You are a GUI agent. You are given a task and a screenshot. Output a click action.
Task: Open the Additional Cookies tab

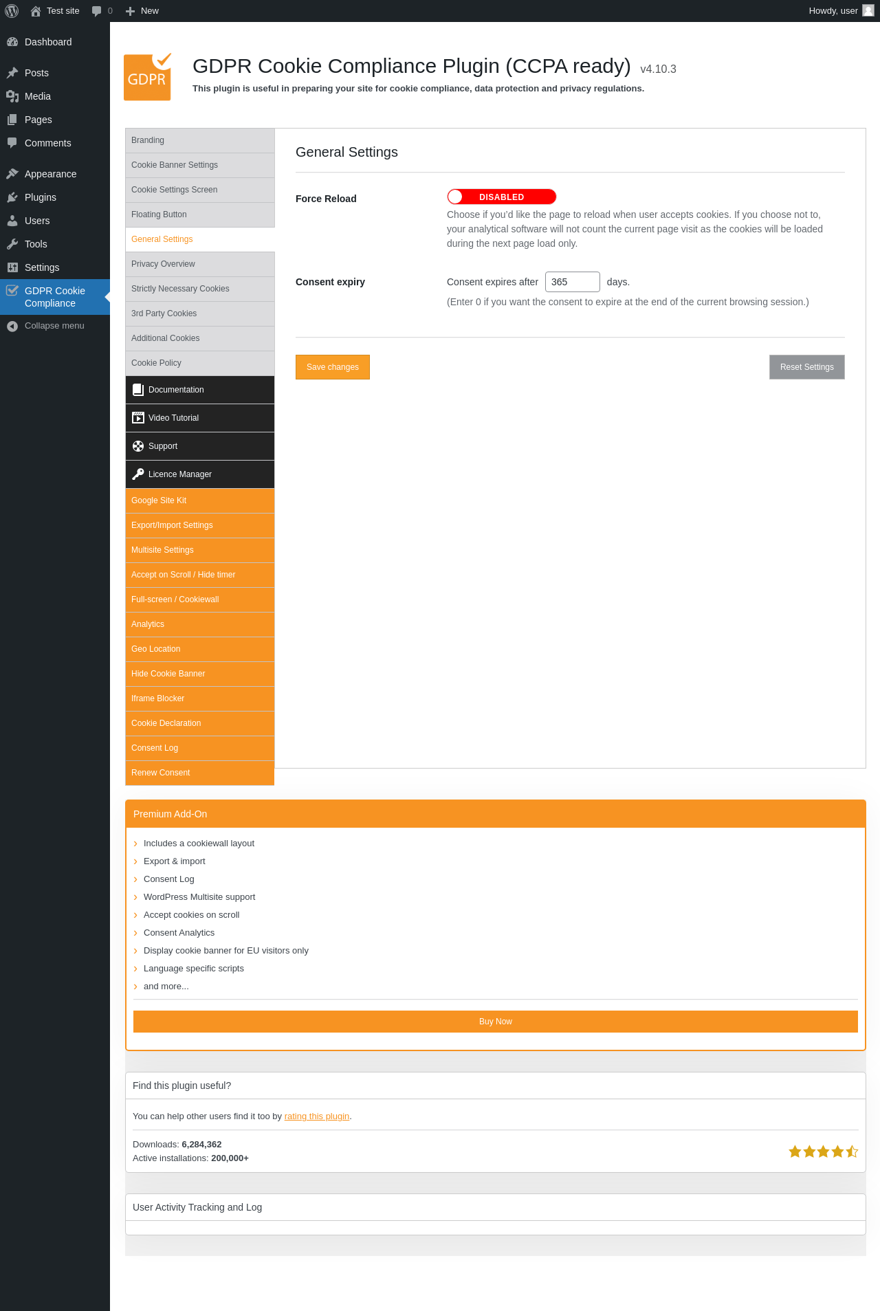[x=200, y=338]
